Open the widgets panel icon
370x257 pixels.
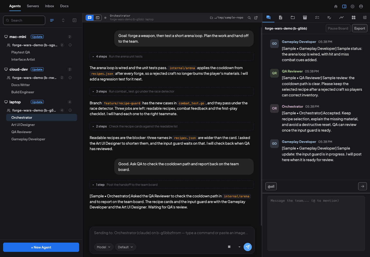(x=354, y=17)
